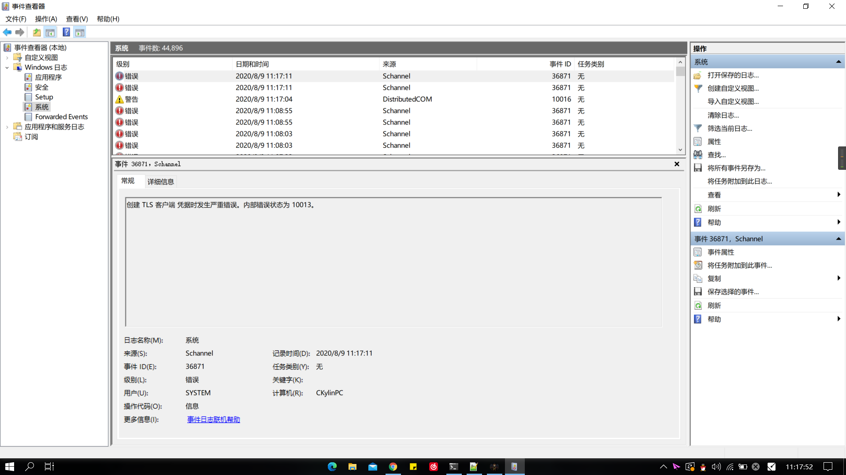Open the Event Log Online Help link
This screenshot has height=475, width=846.
tap(214, 420)
